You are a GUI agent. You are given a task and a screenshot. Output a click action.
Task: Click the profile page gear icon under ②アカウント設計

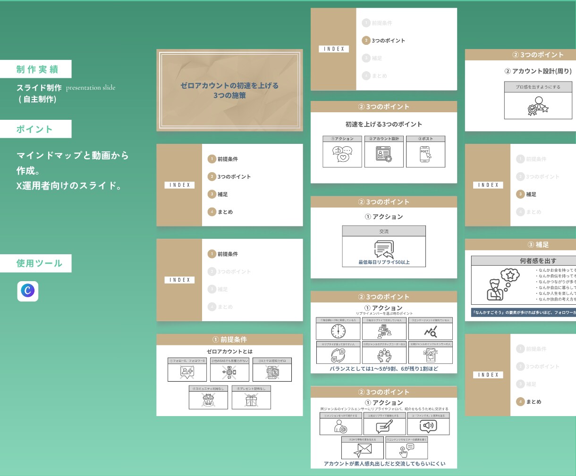click(384, 154)
